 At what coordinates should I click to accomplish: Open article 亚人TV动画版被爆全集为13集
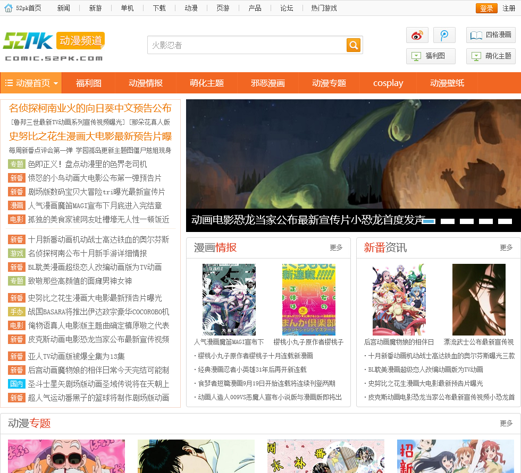(x=77, y=357)
